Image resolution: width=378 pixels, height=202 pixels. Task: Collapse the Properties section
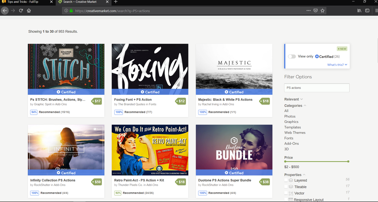point(295,175)
